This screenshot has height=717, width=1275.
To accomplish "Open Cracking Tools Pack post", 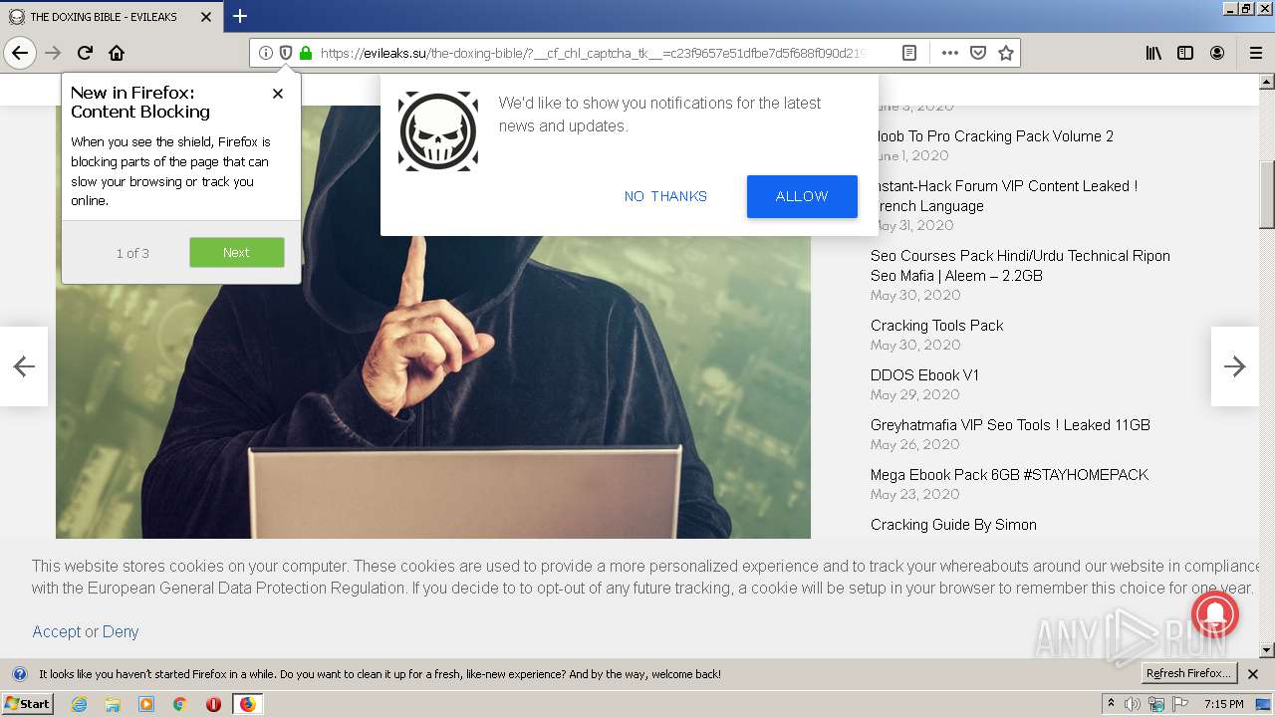I will point(936,326).
